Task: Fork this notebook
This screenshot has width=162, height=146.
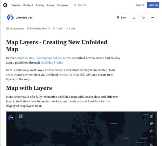Action: pos(122,18)
